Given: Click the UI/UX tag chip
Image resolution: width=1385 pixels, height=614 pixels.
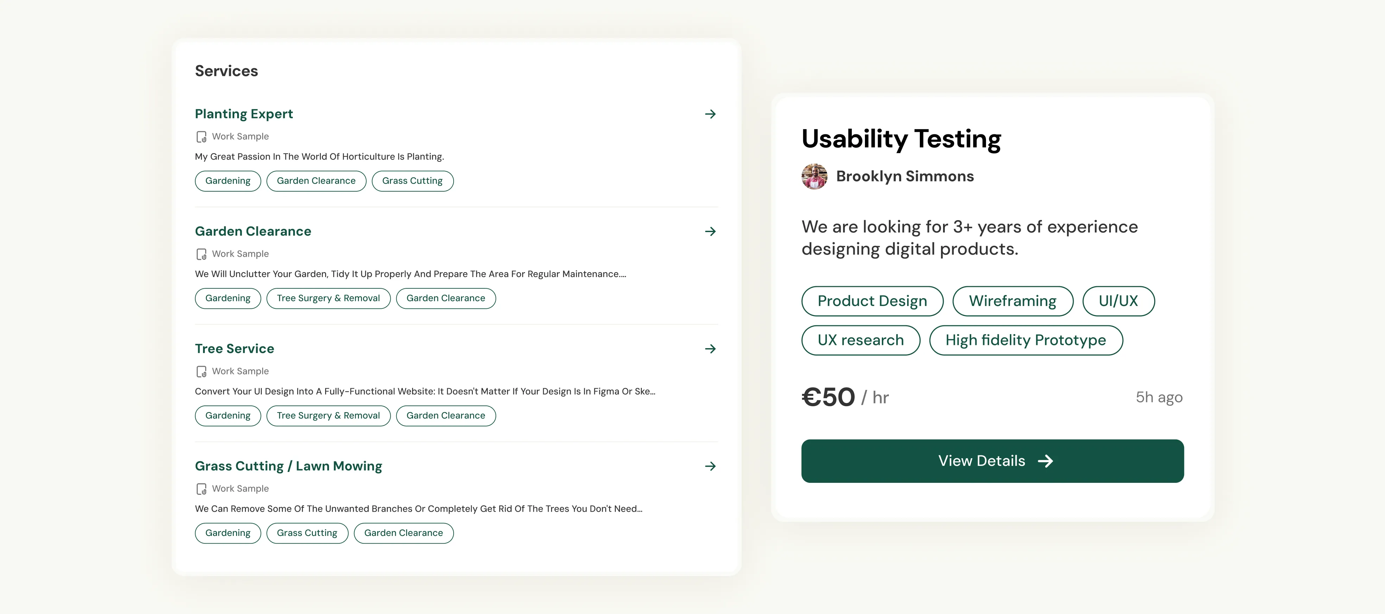Looking at the screenshot, I should point(1118,301).
